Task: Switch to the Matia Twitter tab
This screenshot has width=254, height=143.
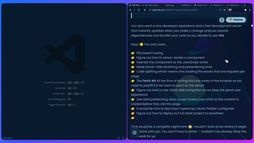Action: point(152,5)
